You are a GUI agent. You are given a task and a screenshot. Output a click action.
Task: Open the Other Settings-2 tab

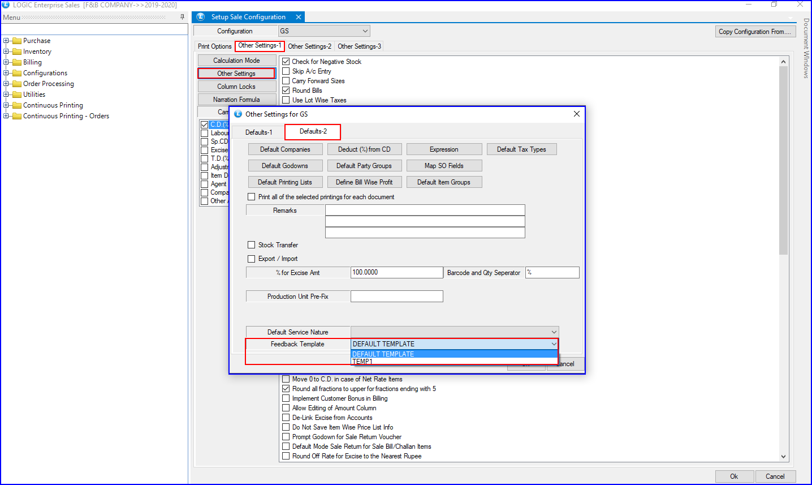coord(309,46)
